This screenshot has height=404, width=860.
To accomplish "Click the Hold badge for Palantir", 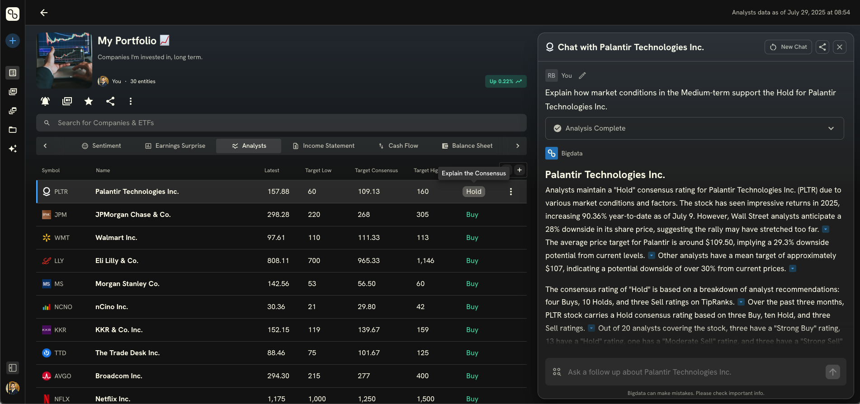I will (x=474, y=192).
